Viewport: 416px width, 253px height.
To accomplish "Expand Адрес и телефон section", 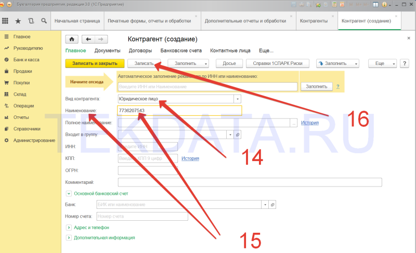I will coord(69,228).
